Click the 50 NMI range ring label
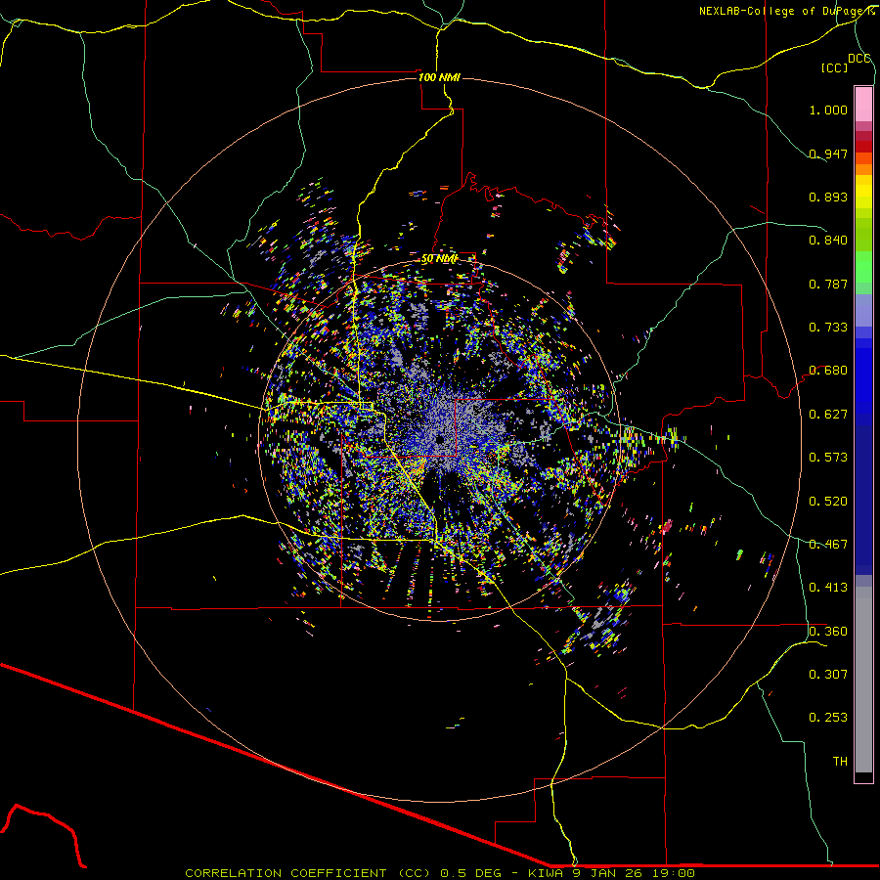The image size is (880, 880). [x=439, y=259]
